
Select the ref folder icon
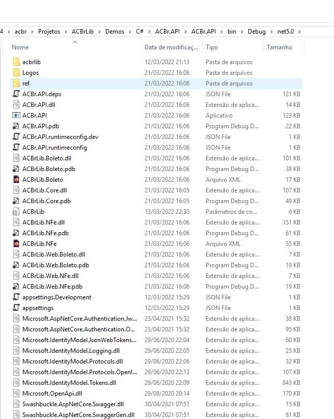click(16, 83)
